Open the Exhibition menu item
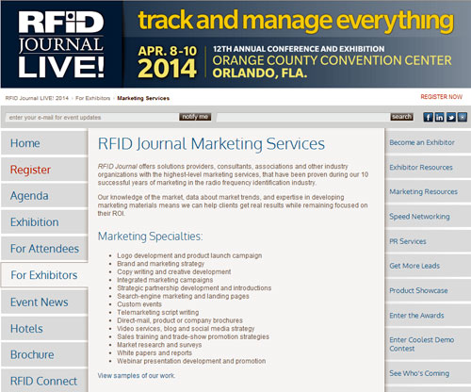The height and width of the screenshot is (392, 471). pos(44,222)
